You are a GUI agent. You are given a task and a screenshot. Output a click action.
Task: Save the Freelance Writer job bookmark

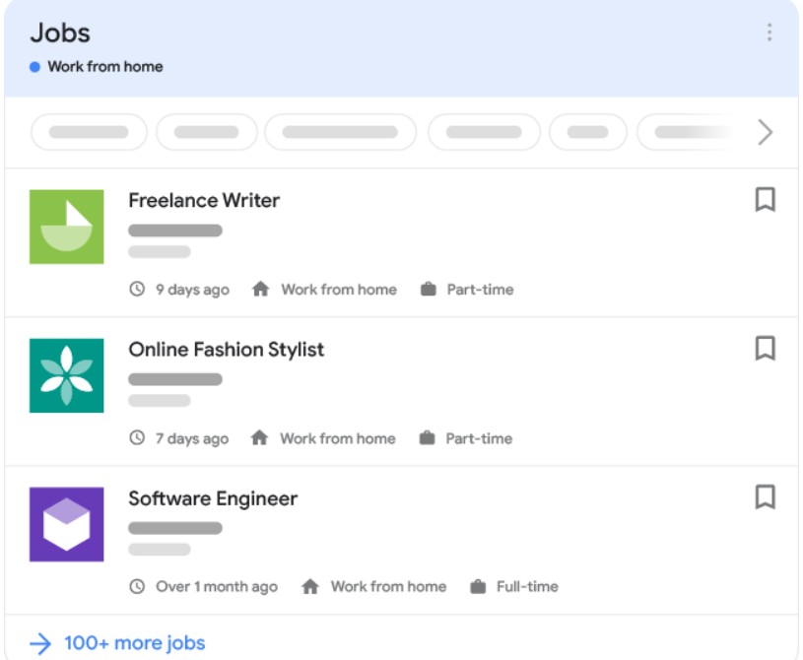point(764,199)
